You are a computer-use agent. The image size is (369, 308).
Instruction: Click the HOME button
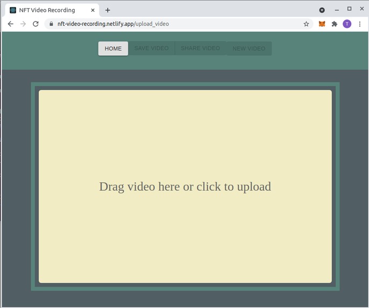tap(113, 48)
